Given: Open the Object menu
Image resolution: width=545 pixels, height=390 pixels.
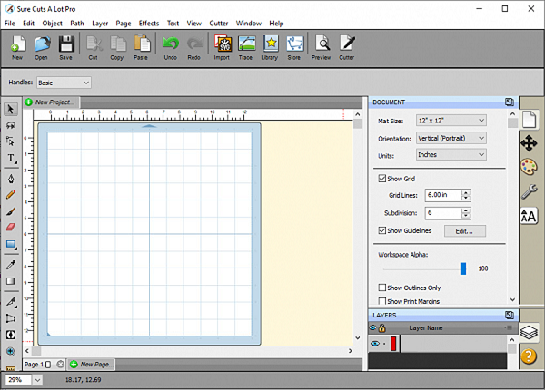Looking at the screenshot, I should pyautogui.click(x=52, y=24).
